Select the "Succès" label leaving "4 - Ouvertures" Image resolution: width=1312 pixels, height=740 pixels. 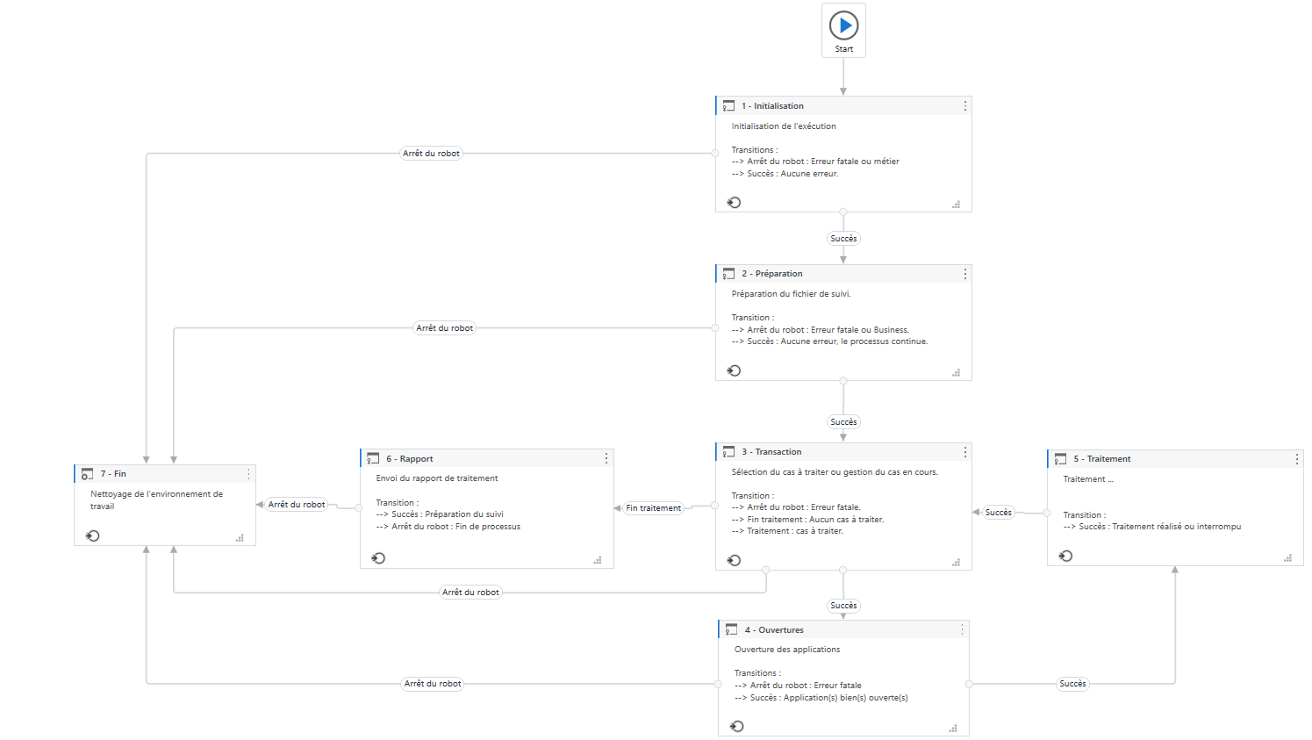1072,684
